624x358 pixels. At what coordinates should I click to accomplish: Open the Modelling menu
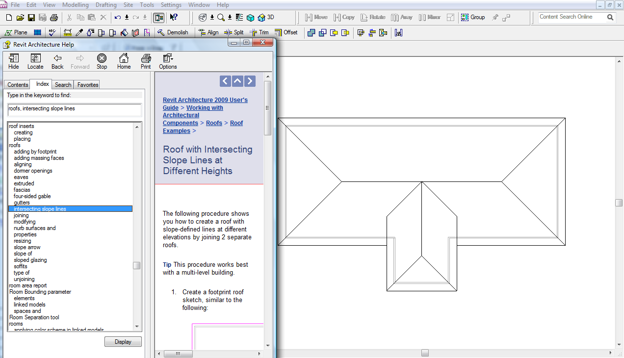coord(75,5)
